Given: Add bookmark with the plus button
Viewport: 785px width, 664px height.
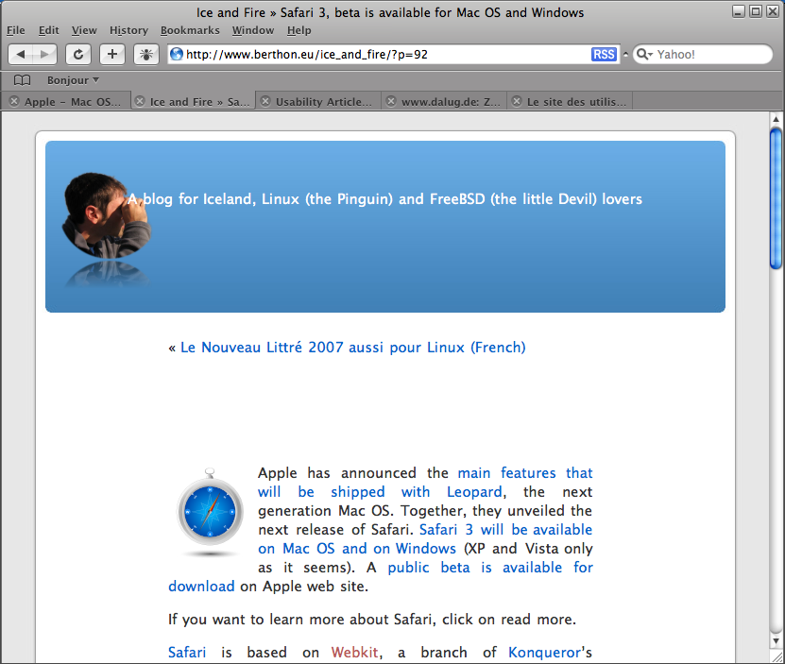Looking at the screenshot, I should pos(112,54).
